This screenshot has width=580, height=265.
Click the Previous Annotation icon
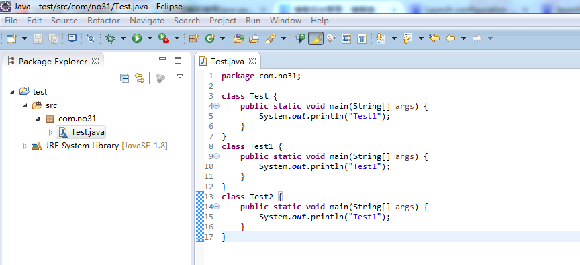(407, 38)
